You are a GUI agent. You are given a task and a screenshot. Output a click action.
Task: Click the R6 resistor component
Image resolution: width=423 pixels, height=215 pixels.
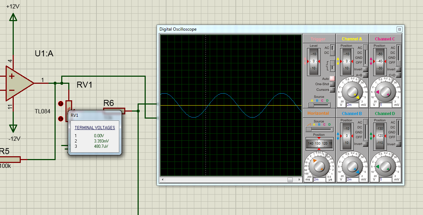pyautogui.click(x=114, y=110)
